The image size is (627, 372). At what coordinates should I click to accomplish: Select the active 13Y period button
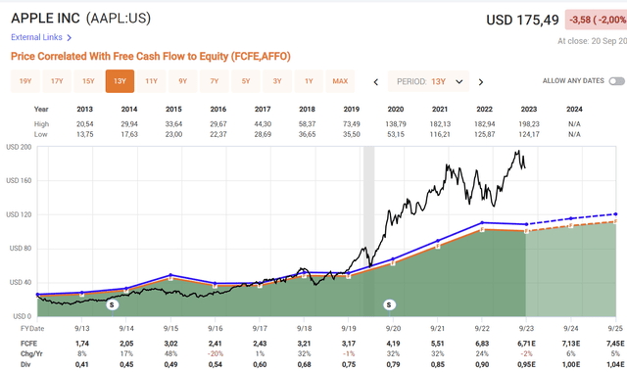120,81
